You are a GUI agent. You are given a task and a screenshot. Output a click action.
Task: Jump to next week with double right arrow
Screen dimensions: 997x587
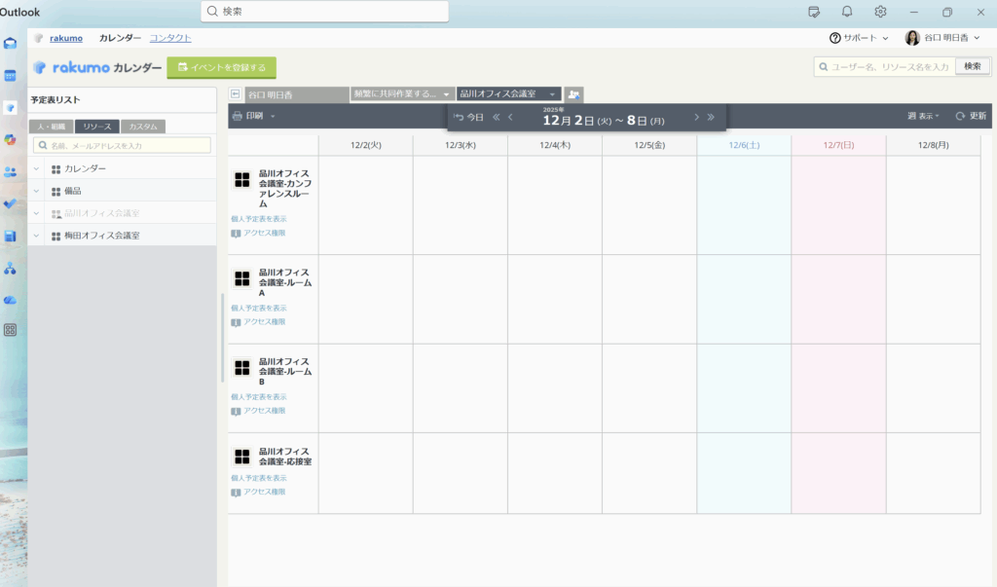pyautogui.click(x=711, y=117)
